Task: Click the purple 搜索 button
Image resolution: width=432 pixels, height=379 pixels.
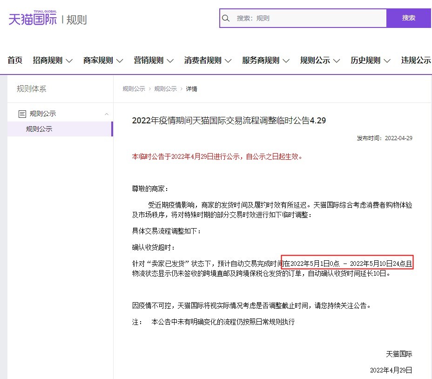Action: click(409, 18)
